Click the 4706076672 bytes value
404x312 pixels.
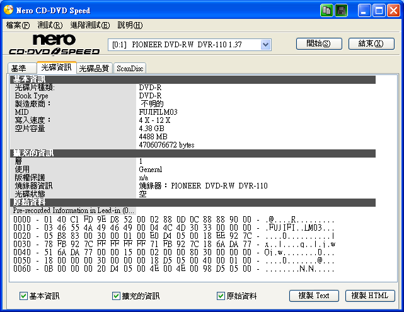click(x=166, y=145)
